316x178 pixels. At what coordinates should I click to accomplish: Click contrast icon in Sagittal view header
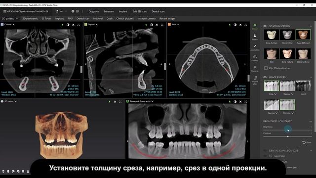click(152, 25)
